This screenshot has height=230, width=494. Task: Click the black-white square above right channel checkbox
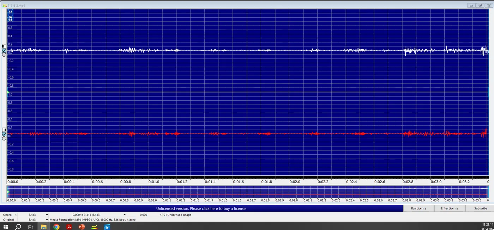4,130
